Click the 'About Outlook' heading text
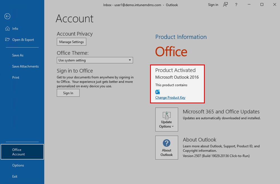Image resolution: width=280 pixels, height=184 pixels. tap(200, 140)
